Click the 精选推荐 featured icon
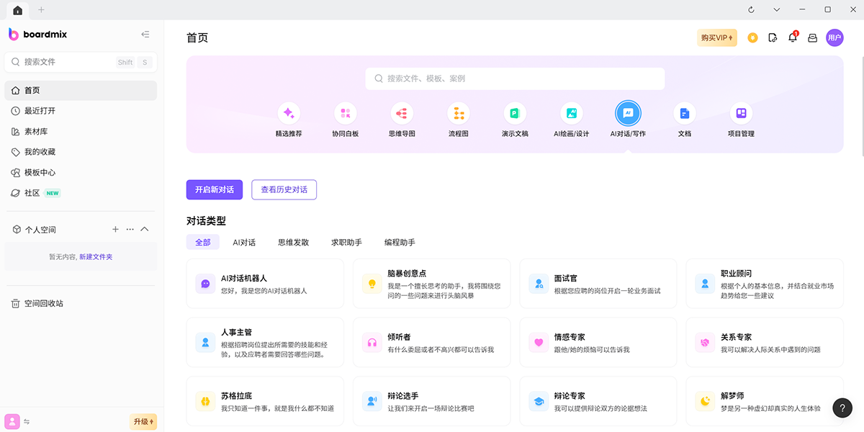Image resolution: width=864 pixels, height=432 pixels. [x=289, y=114]
